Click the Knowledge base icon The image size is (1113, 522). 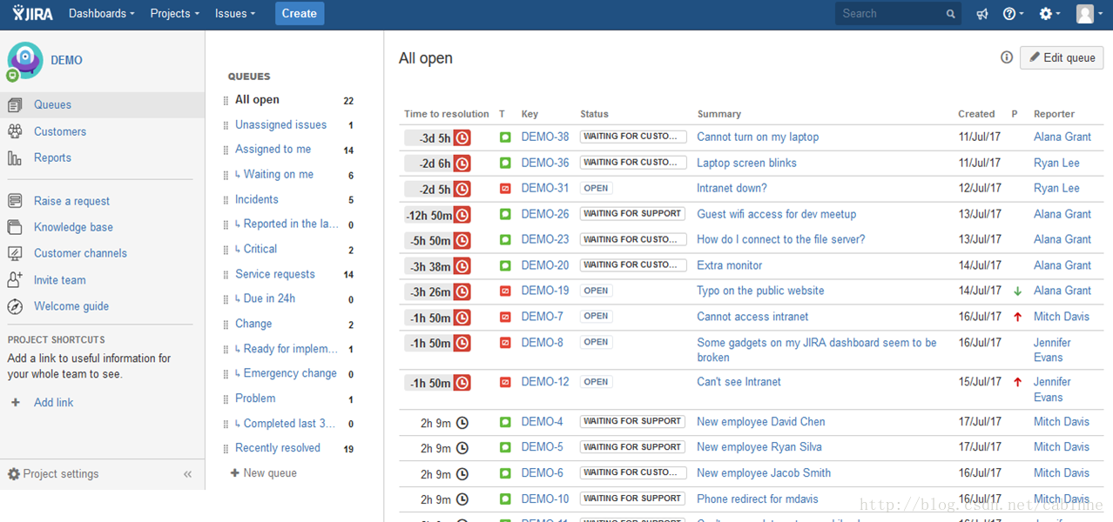(x=15, y=227)
